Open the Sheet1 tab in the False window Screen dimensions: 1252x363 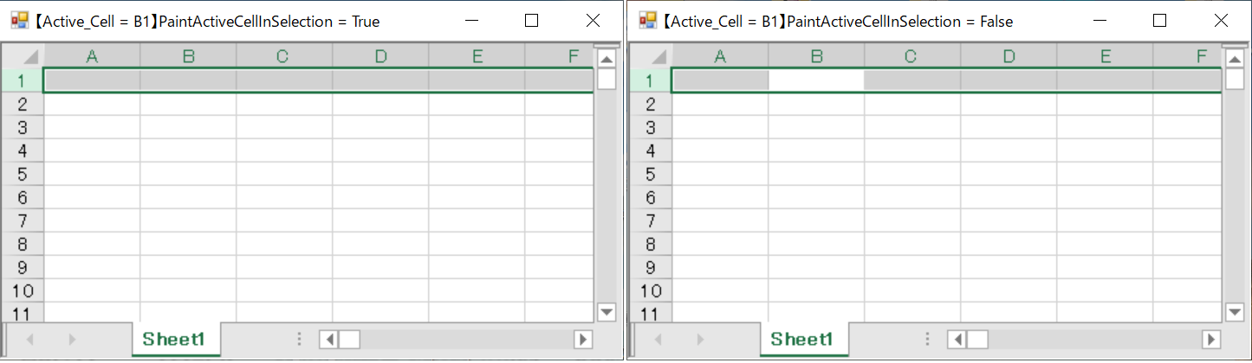coord(804,339)
